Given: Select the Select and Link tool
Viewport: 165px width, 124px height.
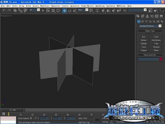Looking at the screenshot, I should click(15, 11).
